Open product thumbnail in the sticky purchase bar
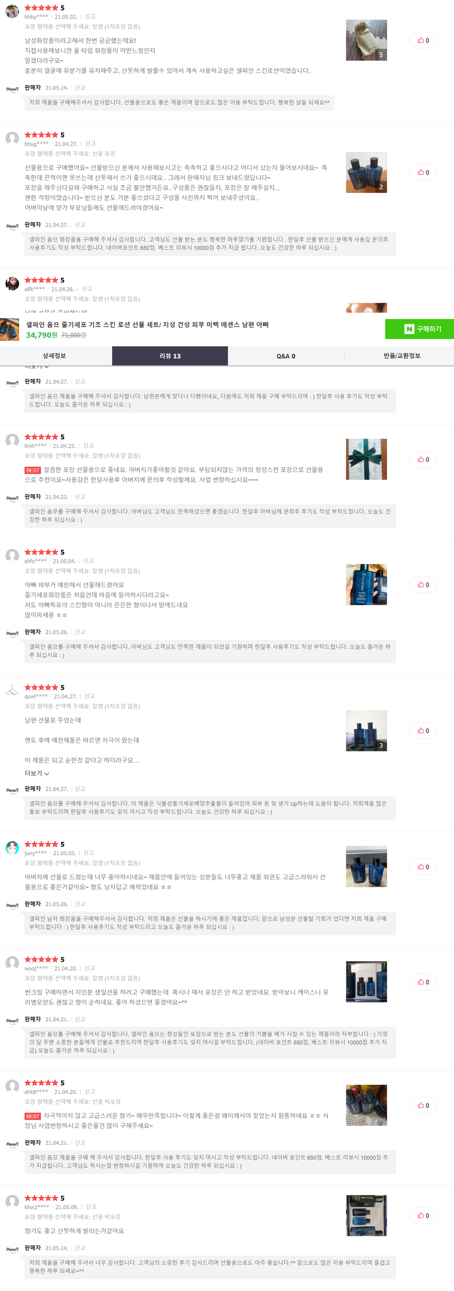This screenshot has width=454, height=1291. tap(10, 329)
